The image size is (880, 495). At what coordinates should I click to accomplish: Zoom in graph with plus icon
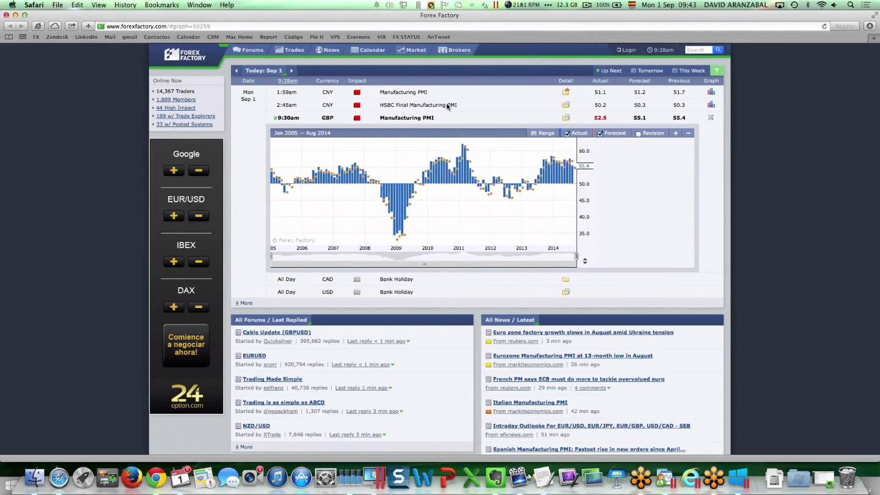click(675, 133)
